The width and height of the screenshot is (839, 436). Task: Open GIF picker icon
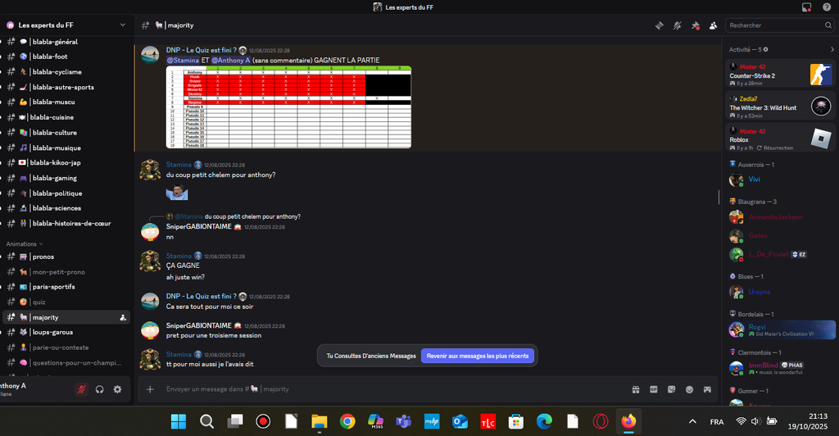(x=653, y=389)
